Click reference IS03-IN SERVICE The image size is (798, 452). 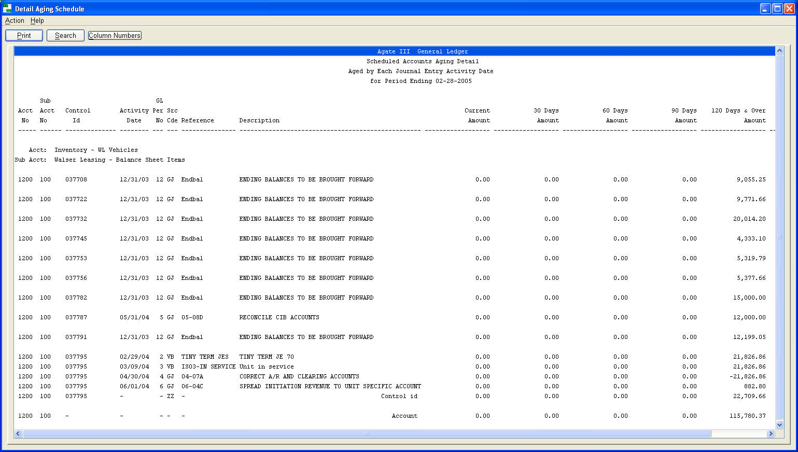click(208, 366)
